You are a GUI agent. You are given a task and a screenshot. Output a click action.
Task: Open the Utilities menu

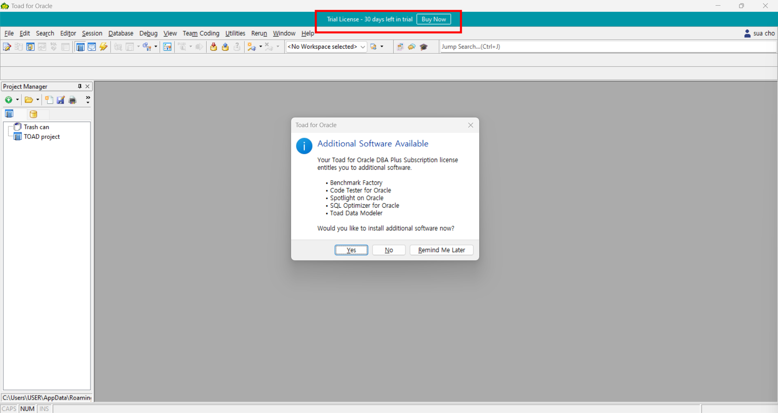point(235,33)
